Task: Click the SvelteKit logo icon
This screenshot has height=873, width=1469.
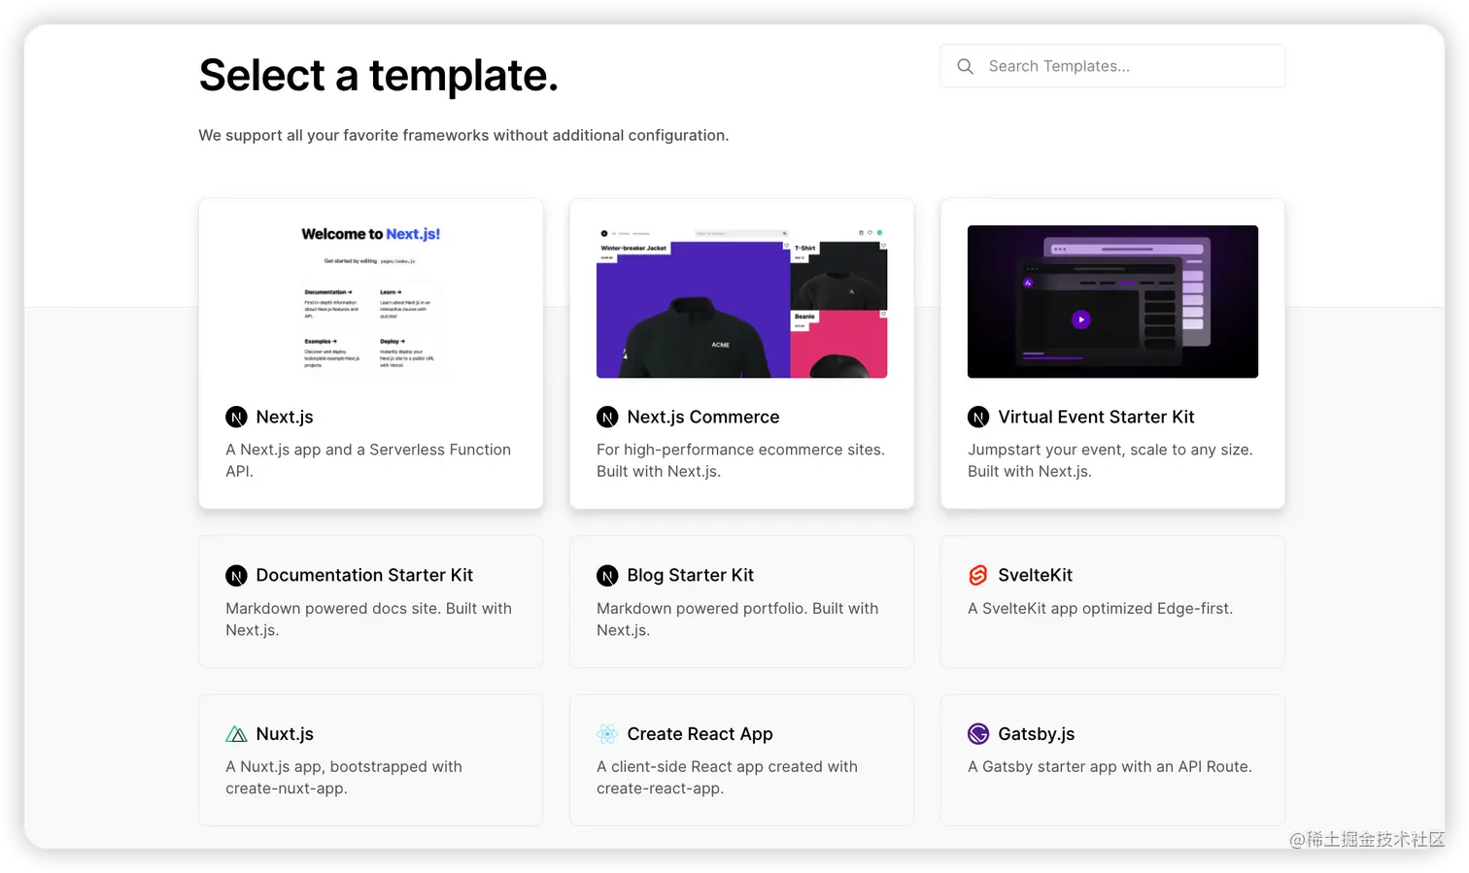Action: click(x=978, y=576)
